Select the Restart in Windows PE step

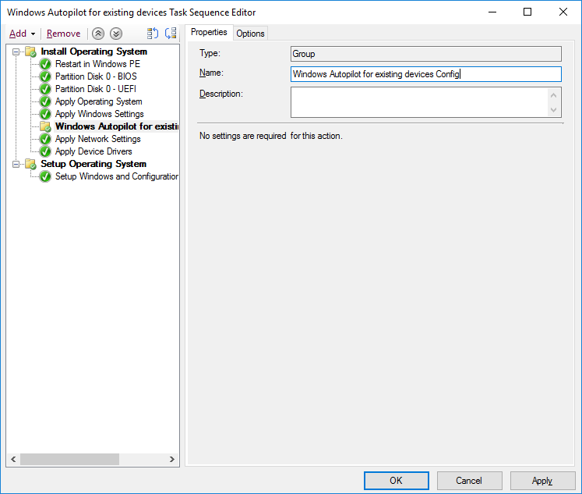coord(97,64)
